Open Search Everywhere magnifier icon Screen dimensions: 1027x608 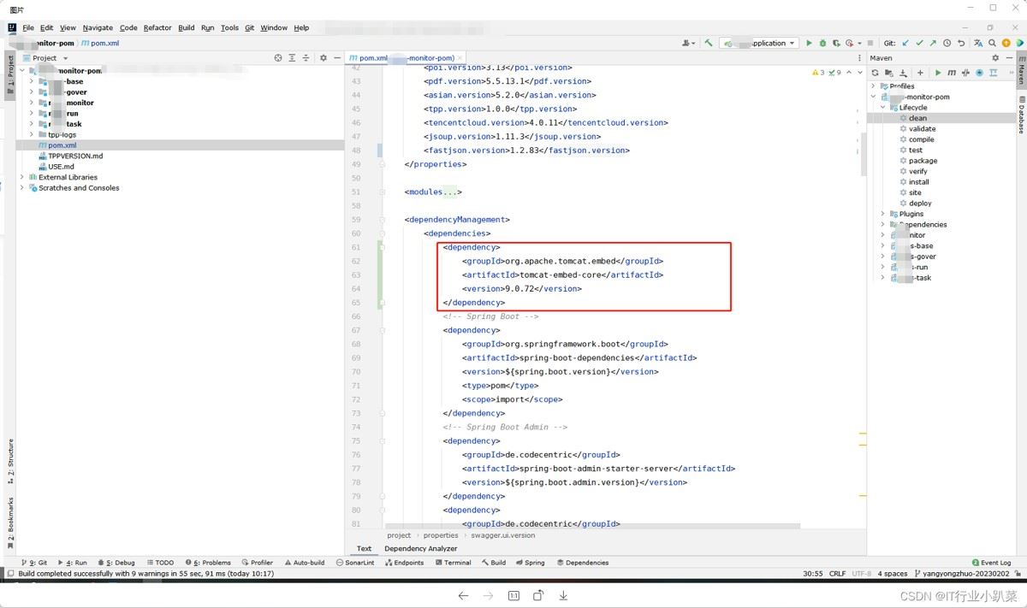click(992, 43)
